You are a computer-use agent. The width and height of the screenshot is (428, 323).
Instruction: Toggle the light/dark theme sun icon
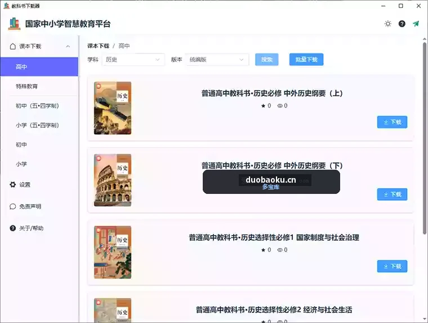coord(387,24)
